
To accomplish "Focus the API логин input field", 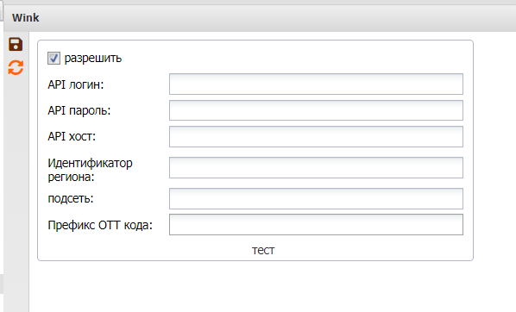I will [x=316, y=84].
